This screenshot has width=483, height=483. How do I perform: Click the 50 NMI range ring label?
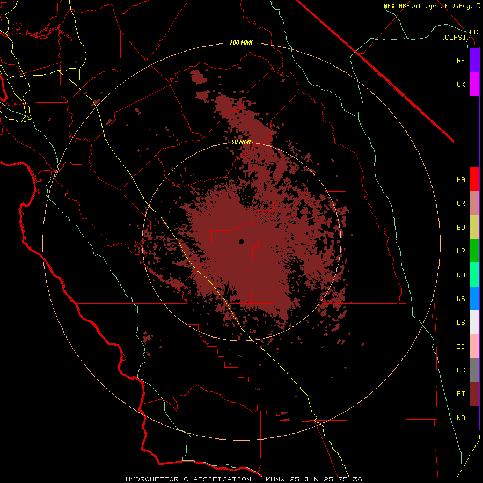(x=241, y=142)
